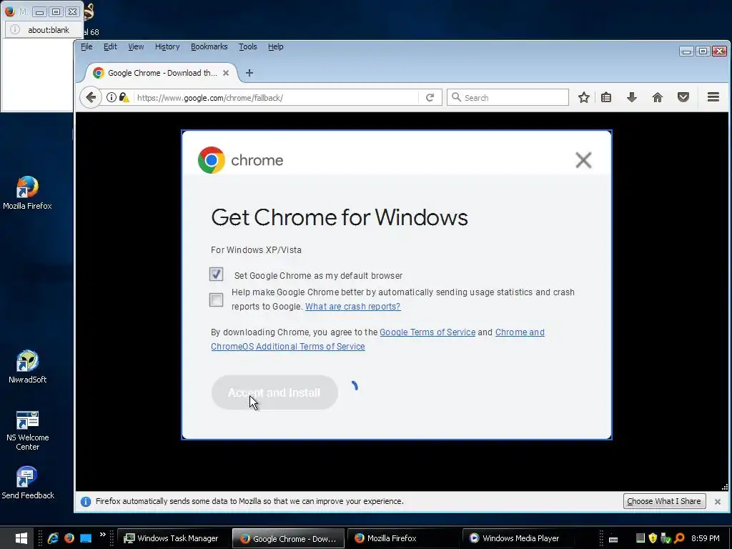
Task: Open the Edit menu
Action: tap(110, 46)
